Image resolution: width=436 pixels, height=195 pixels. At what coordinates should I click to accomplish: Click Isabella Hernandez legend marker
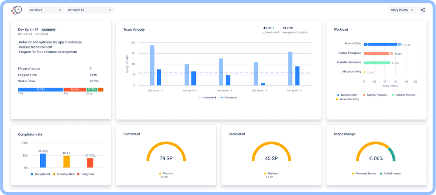point(393,94)
